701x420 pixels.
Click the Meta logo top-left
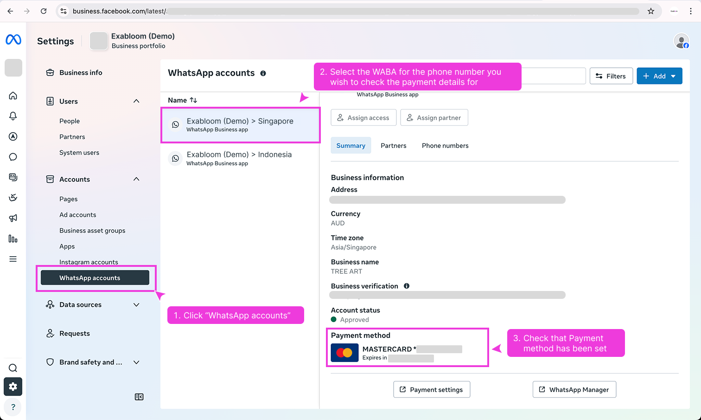[13, 39]
